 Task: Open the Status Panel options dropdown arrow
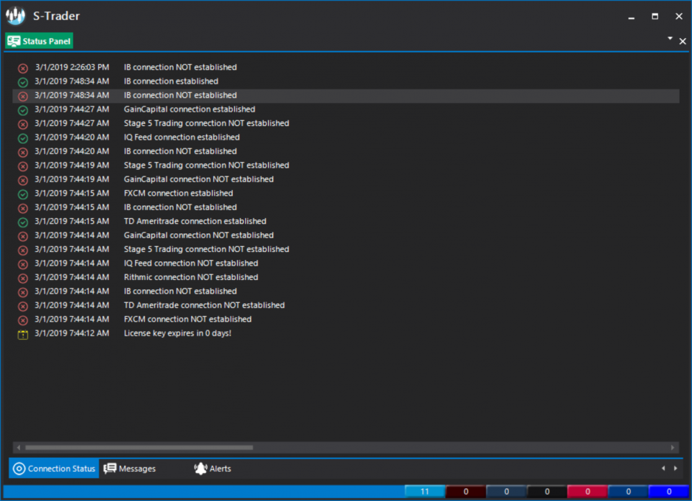coord(670,39)
